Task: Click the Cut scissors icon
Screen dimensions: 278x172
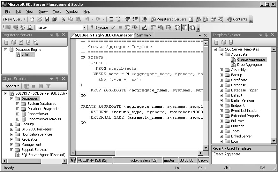Action: 64,19
